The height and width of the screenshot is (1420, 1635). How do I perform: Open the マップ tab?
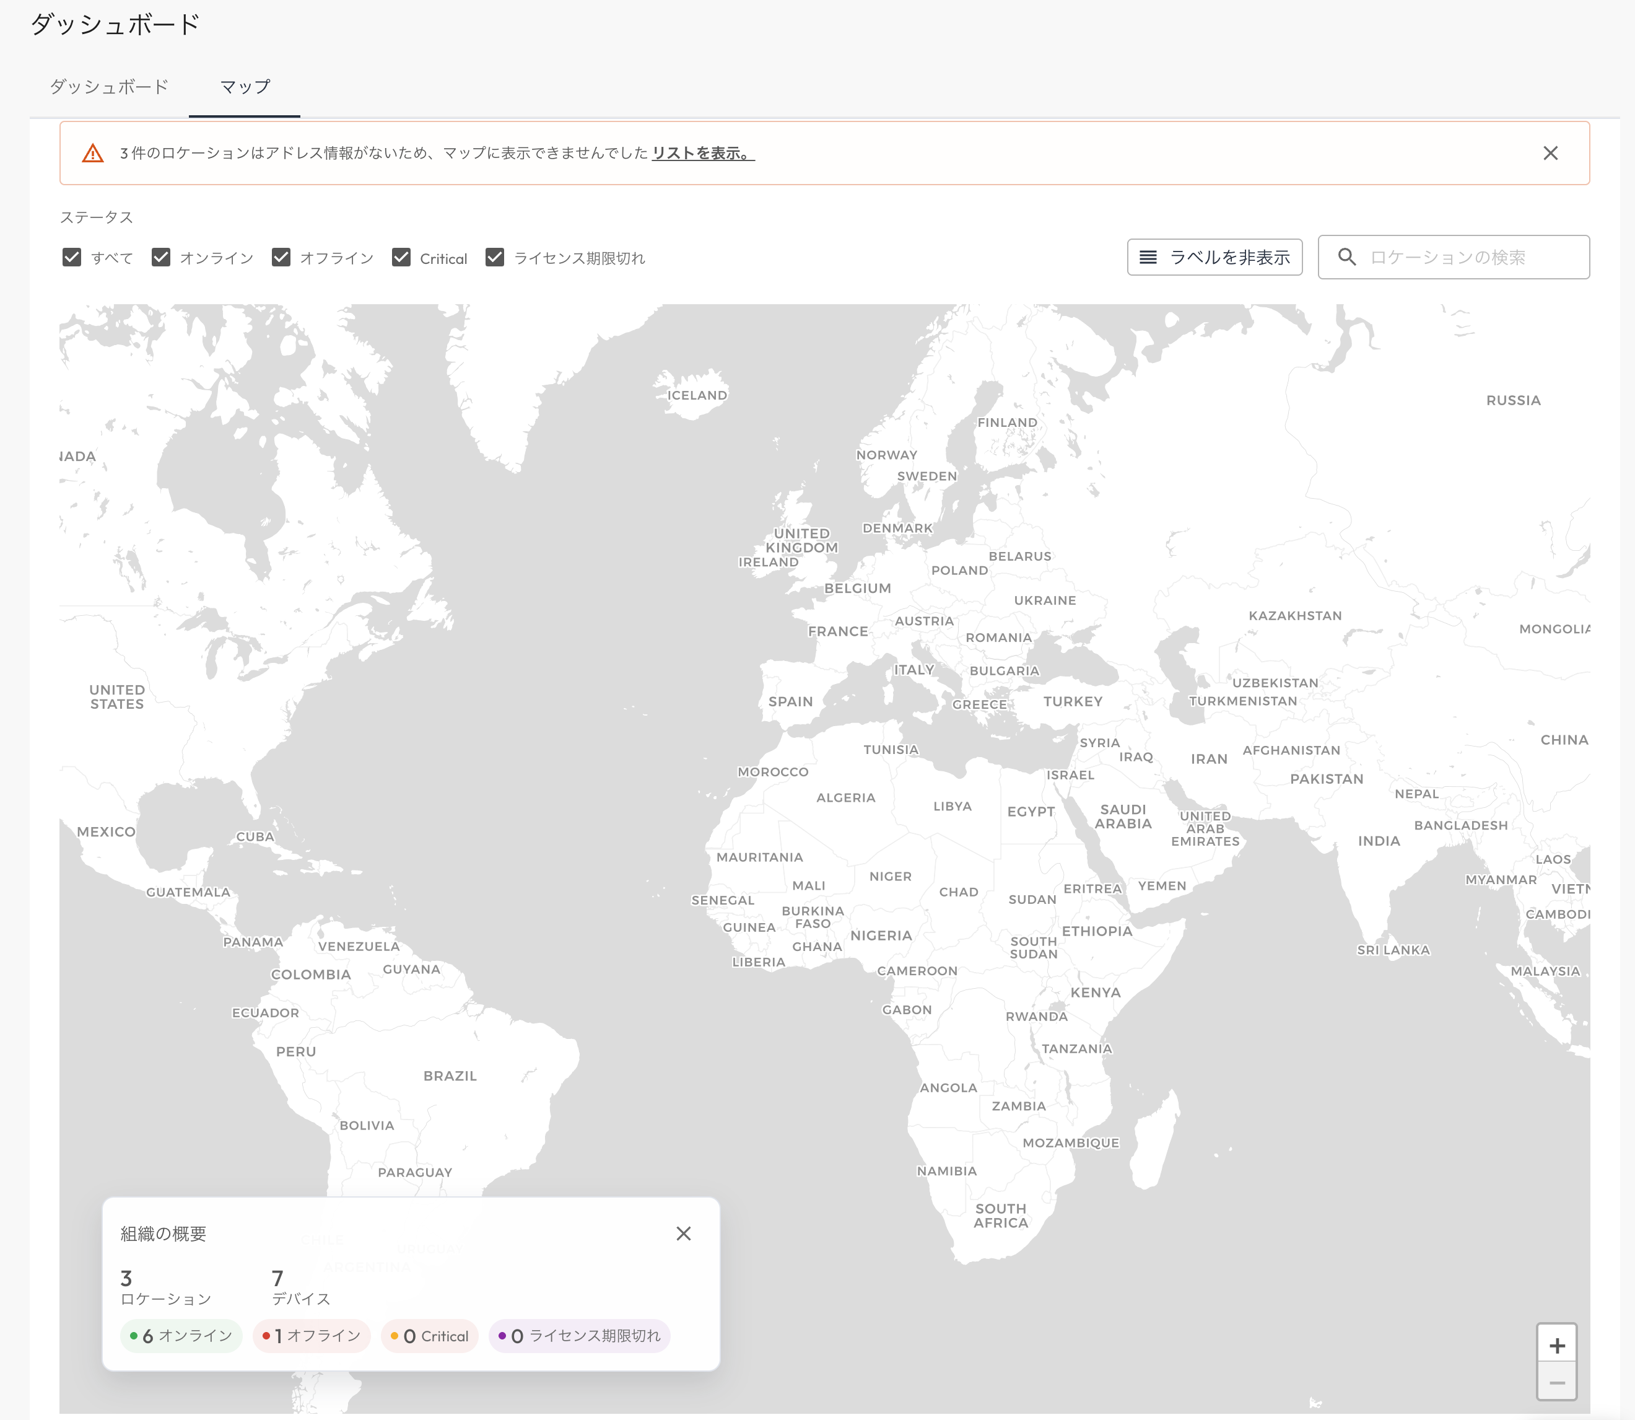245,86
